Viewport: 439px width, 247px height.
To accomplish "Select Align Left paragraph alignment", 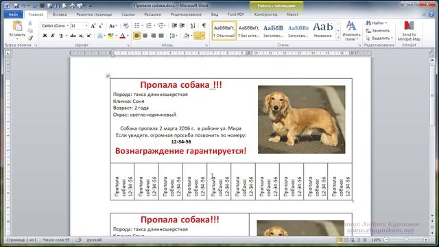I will pyautogui.click(x=137, y=36).
